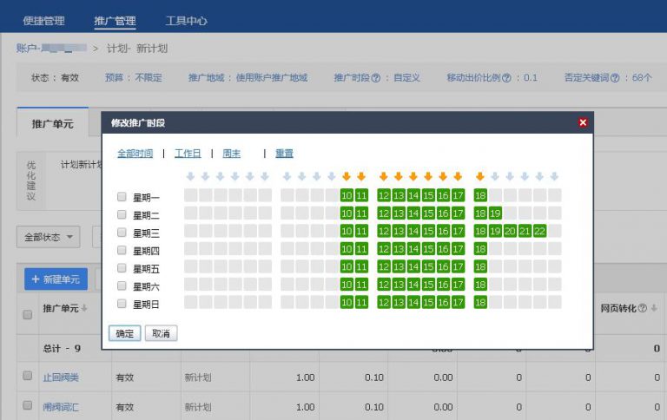The width and height of the screenshot is (667, 420).
Task: Deselect green hour 22 cell on 星期三
Action: pyautogui.click(x=539, y=231)
